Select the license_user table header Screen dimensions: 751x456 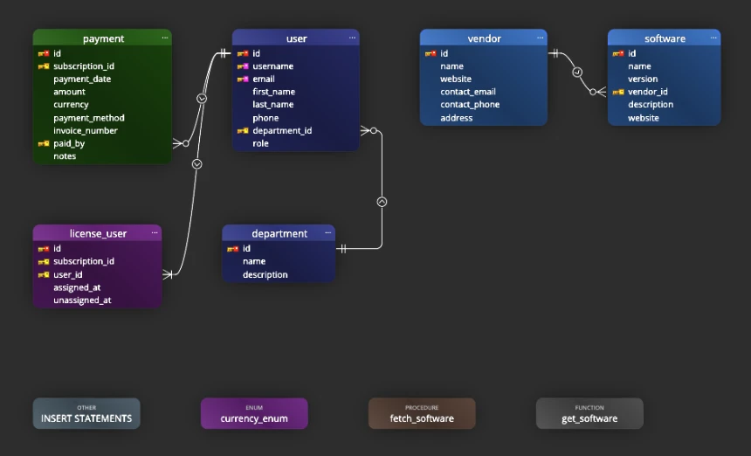(98, 232)
